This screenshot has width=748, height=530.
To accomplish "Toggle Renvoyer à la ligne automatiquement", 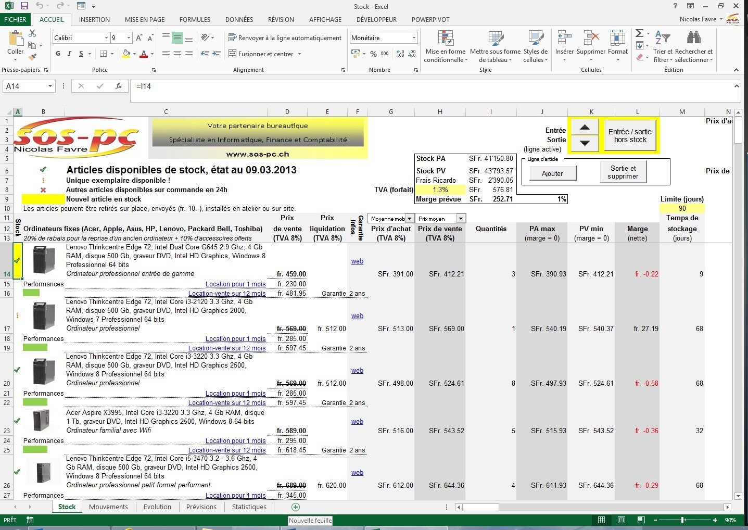I will click(x=285, y=38).
